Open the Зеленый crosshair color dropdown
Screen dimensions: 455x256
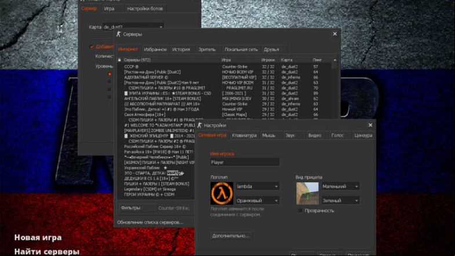click(x=340, y=200)
